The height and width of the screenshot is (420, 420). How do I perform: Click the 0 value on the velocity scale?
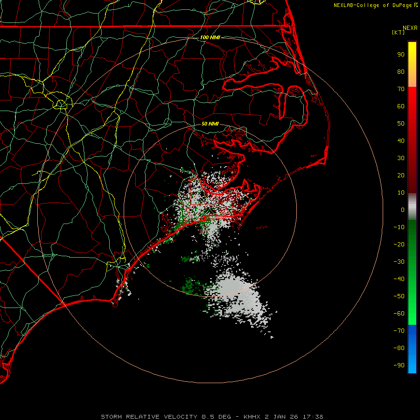click(x=403, y=210)
